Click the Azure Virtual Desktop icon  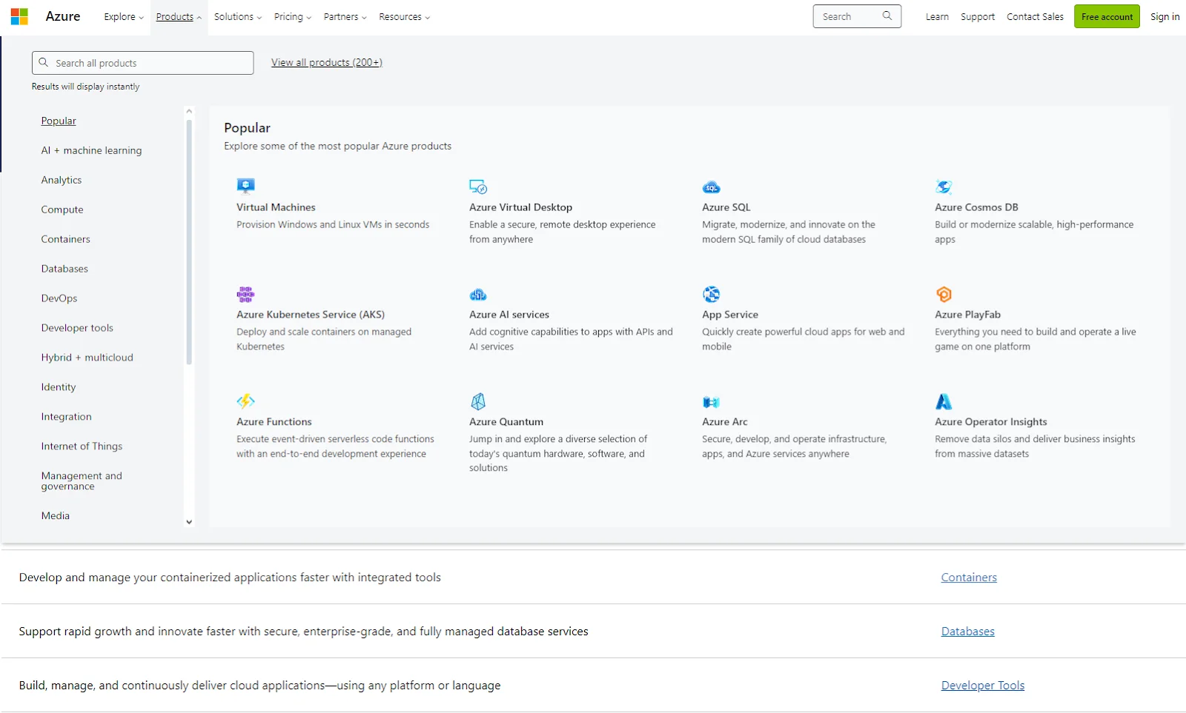[478, 187]
